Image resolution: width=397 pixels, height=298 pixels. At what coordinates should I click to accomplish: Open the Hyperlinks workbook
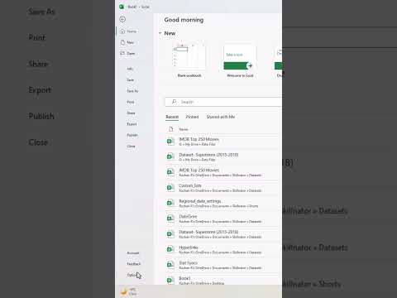223,249
